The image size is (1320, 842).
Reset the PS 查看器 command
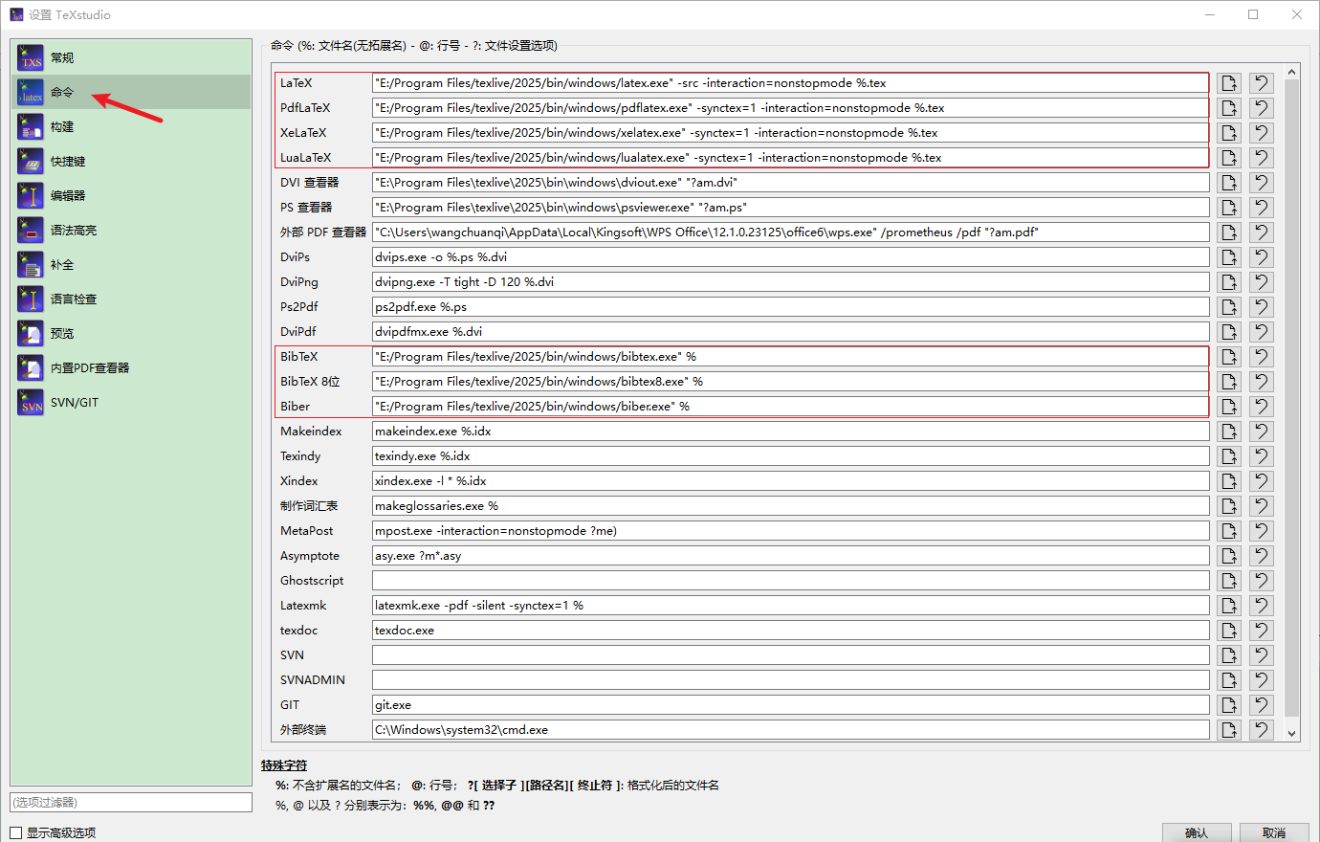(1262, 208)
